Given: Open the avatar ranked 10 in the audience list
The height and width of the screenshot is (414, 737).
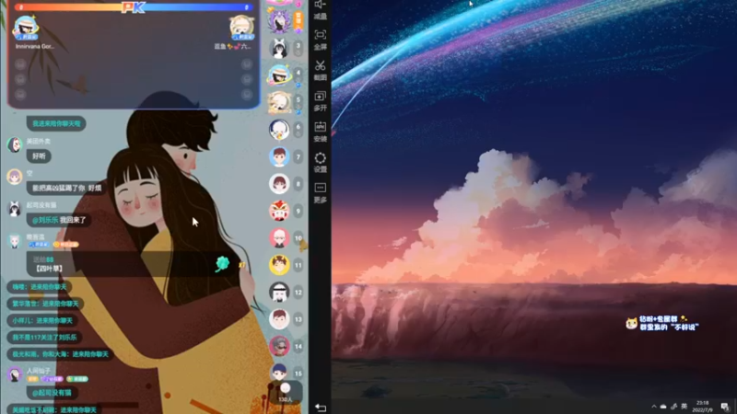Looking at the screenshot, I should [x=279, y=238].
